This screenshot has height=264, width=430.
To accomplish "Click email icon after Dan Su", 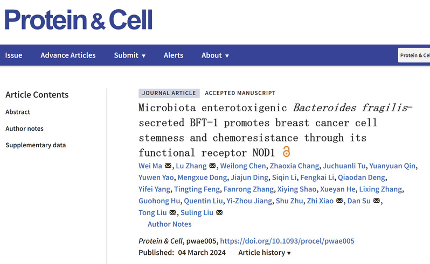I will [x=377, y=201].
